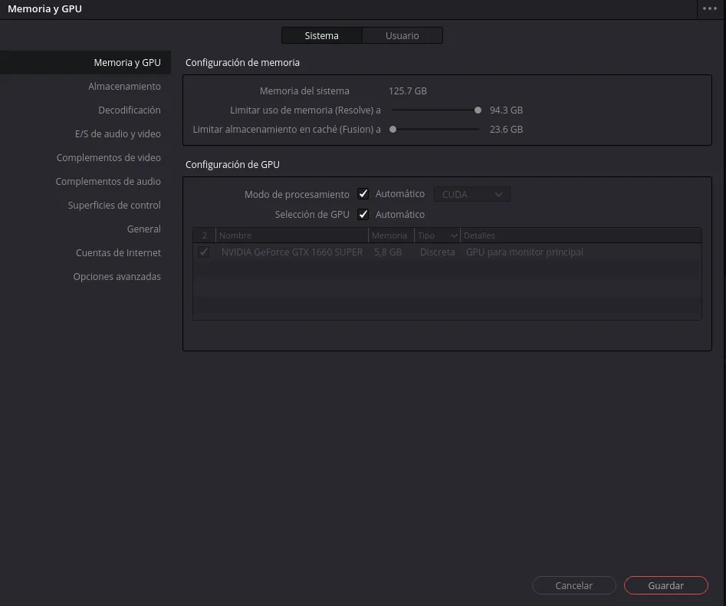The height and width of the screenshot is (606, 726).
Task: Open Complementos de audio section
Action: point(108,182)
